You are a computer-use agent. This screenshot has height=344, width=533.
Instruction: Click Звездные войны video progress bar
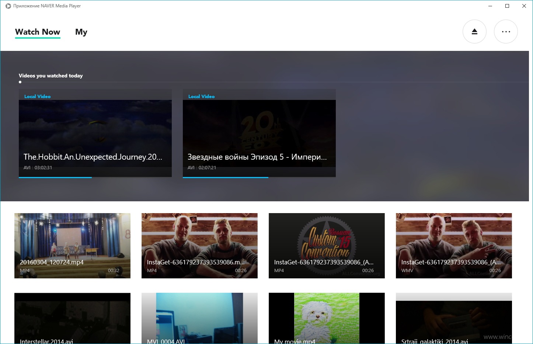pos(259,177)
